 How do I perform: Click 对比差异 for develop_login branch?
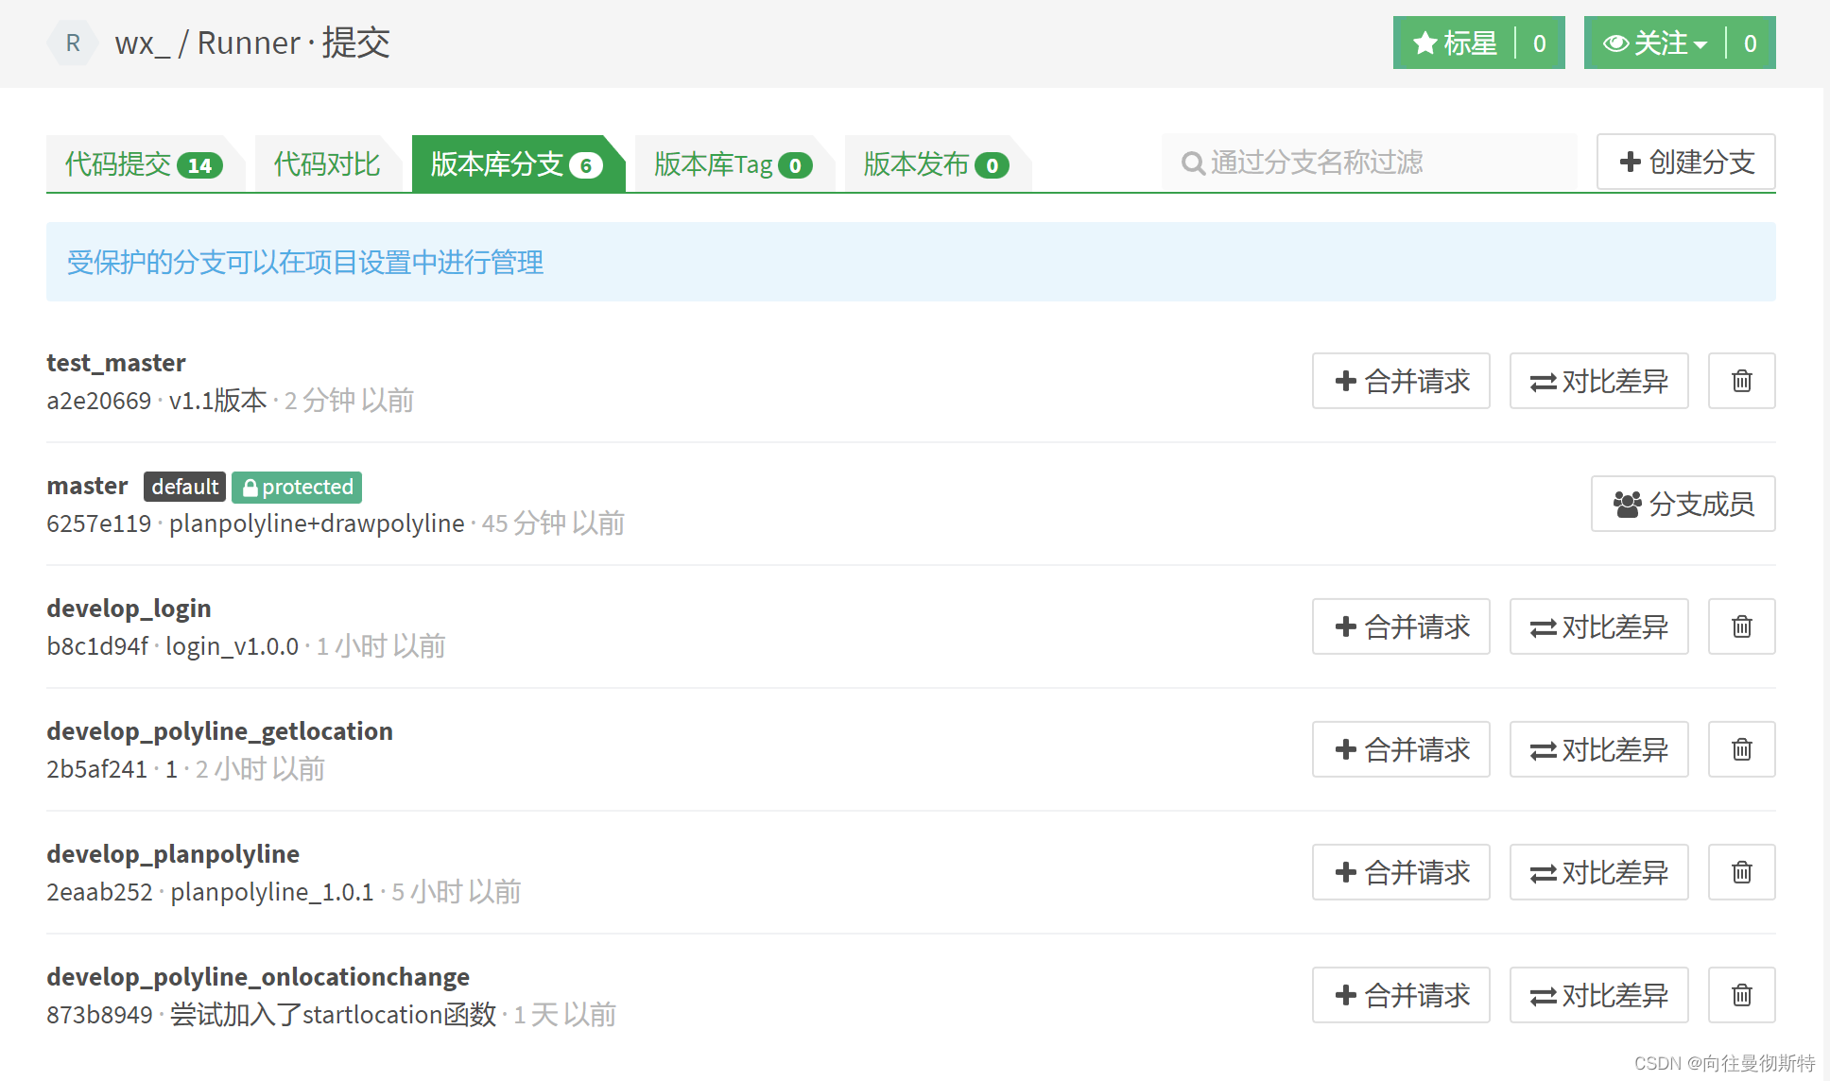(1598, 626)
